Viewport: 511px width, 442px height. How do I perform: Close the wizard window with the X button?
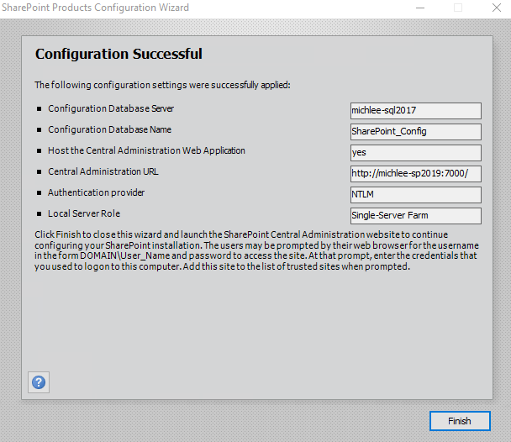tap(497, 8)
